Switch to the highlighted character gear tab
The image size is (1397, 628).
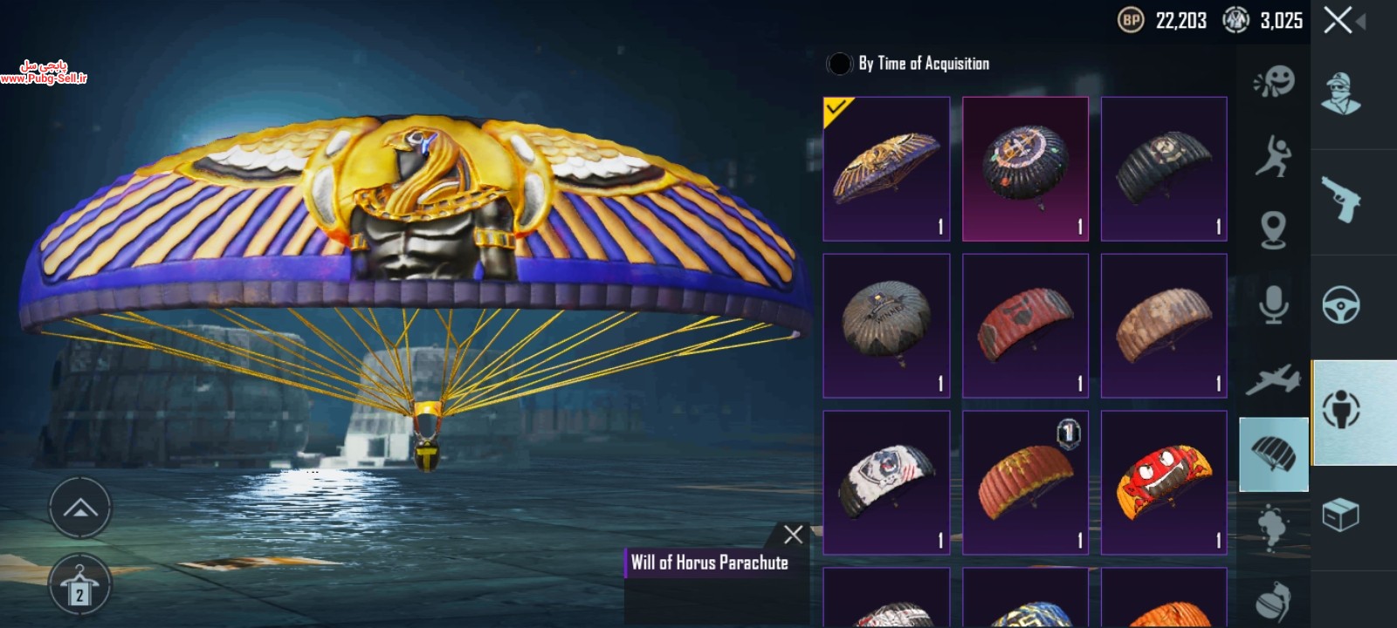(x=1353, y=412)
